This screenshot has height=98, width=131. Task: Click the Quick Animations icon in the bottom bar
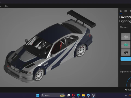coord(126,90)
